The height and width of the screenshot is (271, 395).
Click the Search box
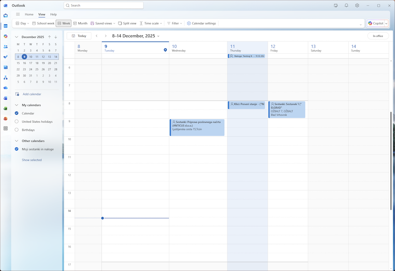click(103, 5)
